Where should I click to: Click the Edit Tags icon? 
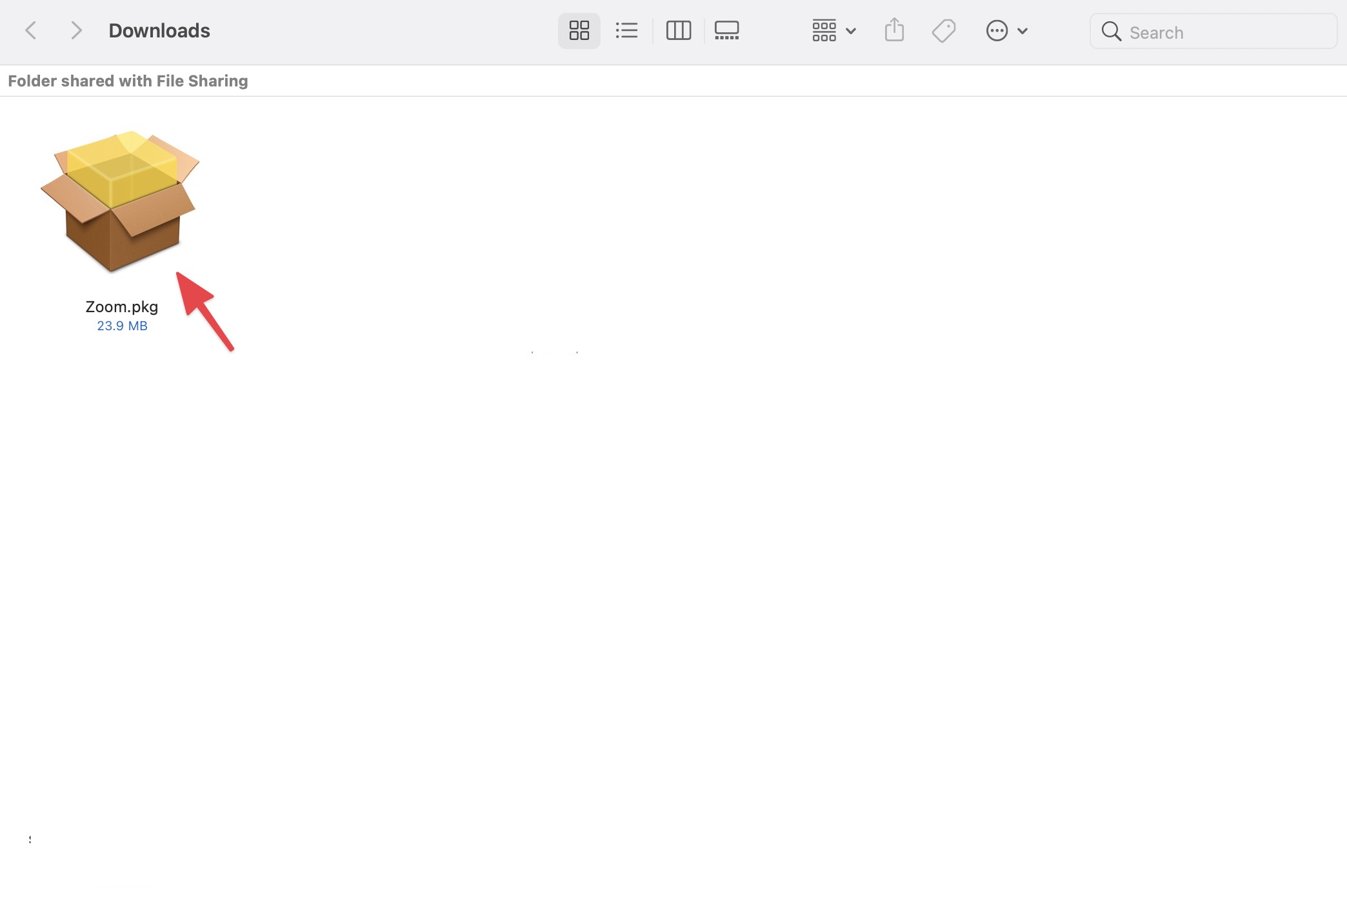(x=943, y=30)
